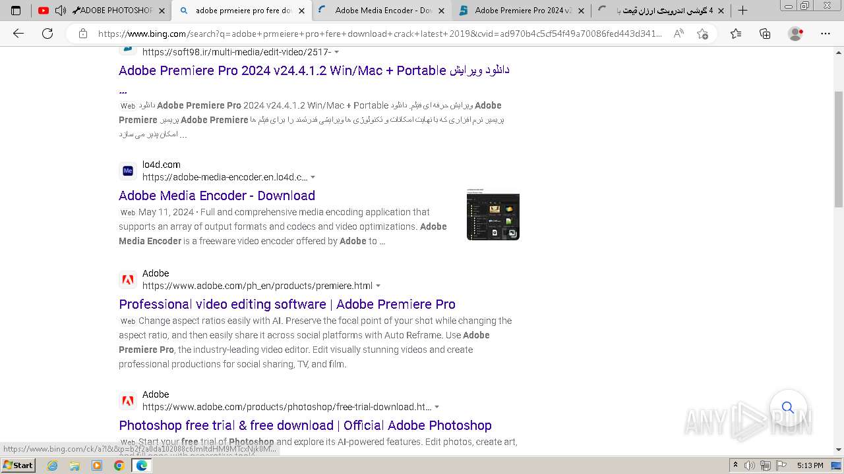Image resolution: width=844 pixels, height=474 pixels.
Task: Click the www.adobe.com/ph_en/products/premiere.html URL
Action: click(x=257, y=286)
